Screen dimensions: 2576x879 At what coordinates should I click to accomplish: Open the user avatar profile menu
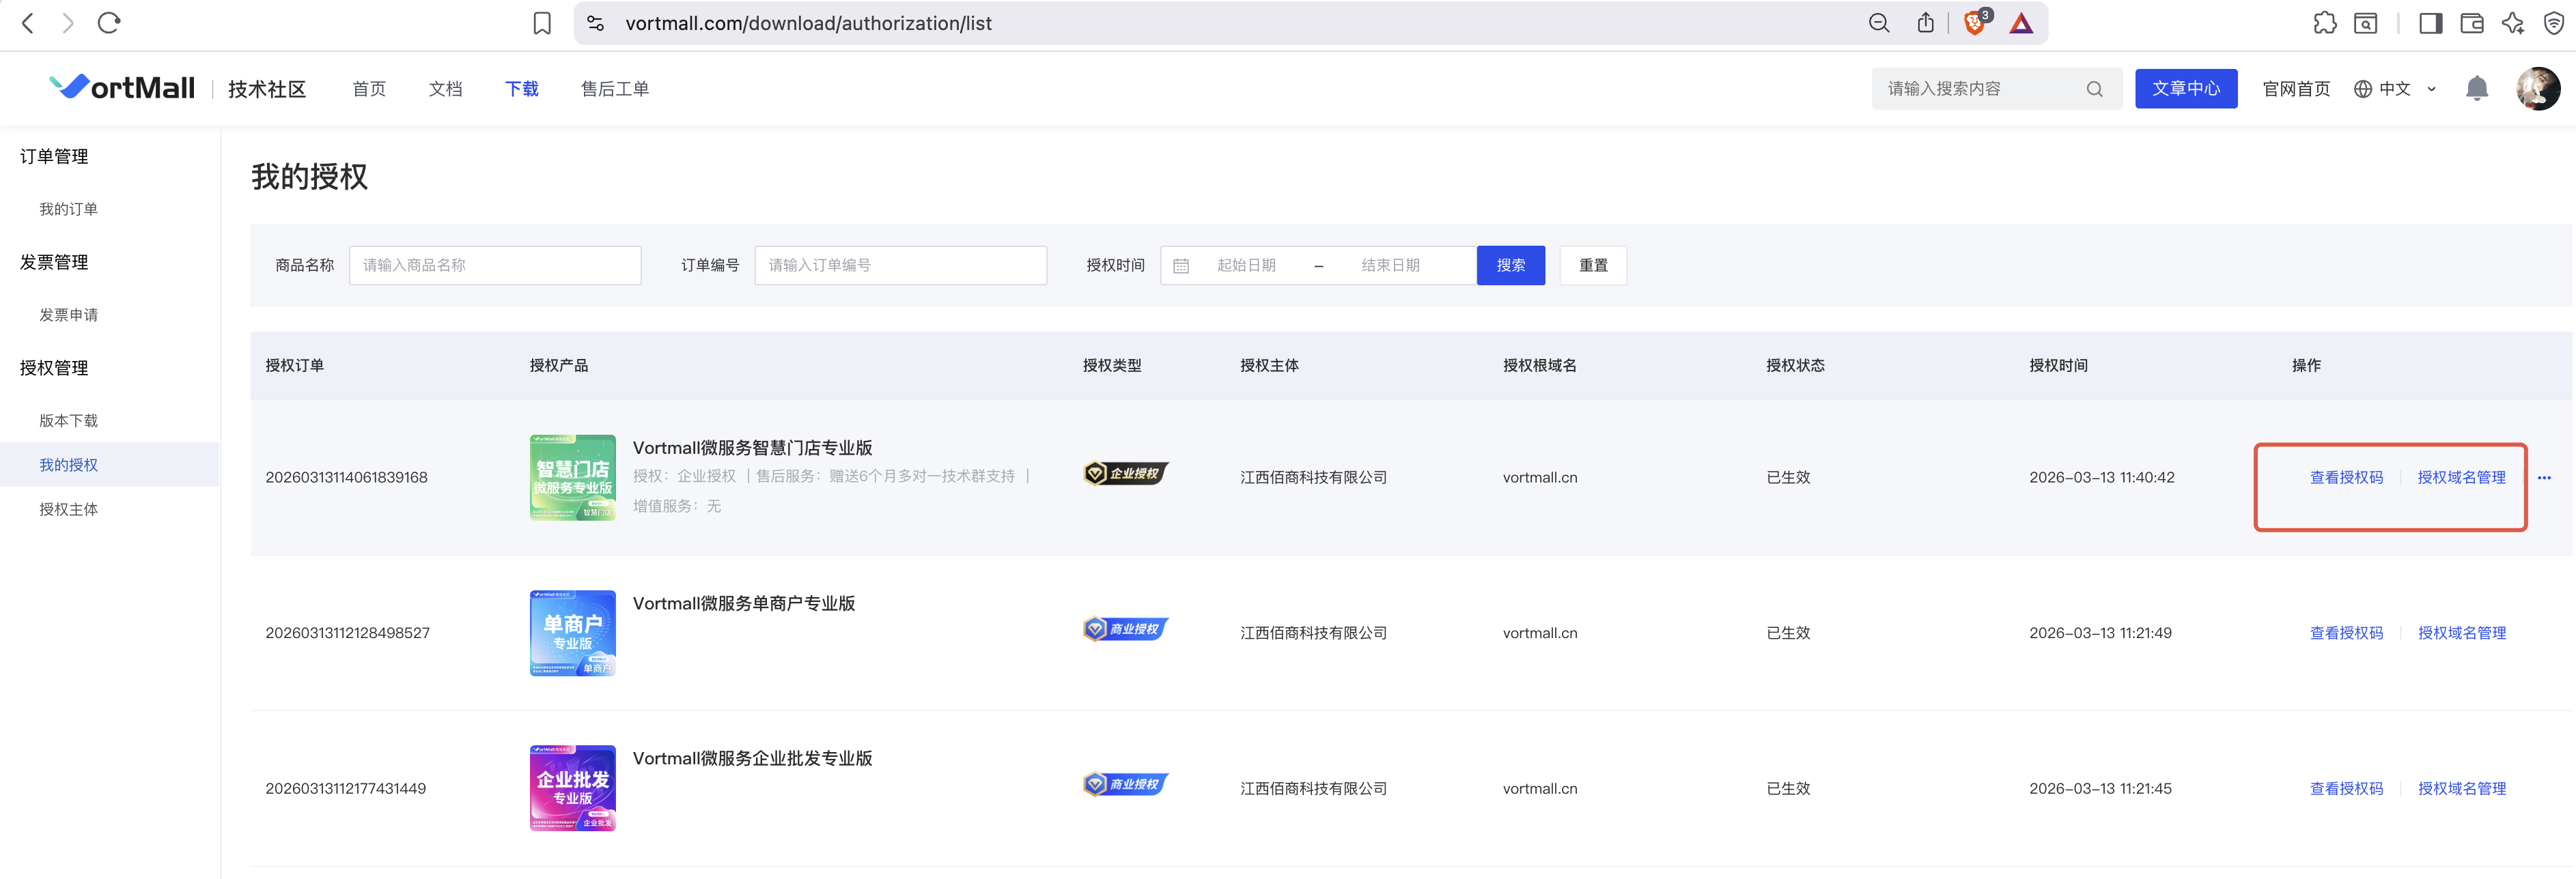click(x=2537, y=89)
